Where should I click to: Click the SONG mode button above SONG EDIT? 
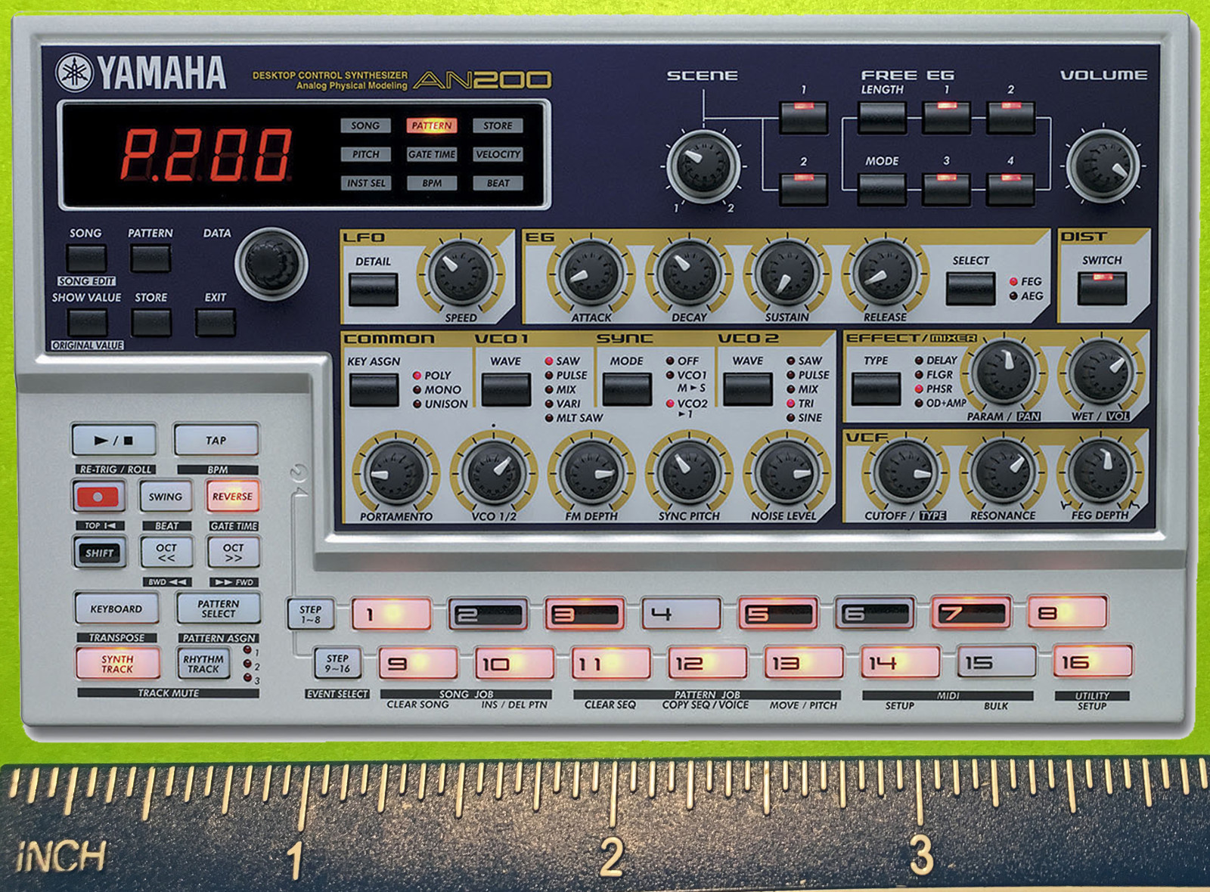[86, 259]
